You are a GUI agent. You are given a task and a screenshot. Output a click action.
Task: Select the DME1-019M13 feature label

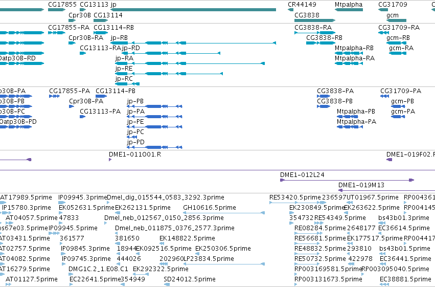click(x=361, y=185)
